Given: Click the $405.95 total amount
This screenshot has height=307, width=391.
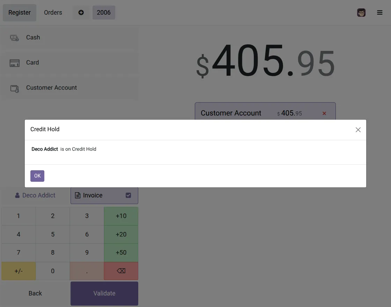Looking at the screenshot, I should pos(265,61).
